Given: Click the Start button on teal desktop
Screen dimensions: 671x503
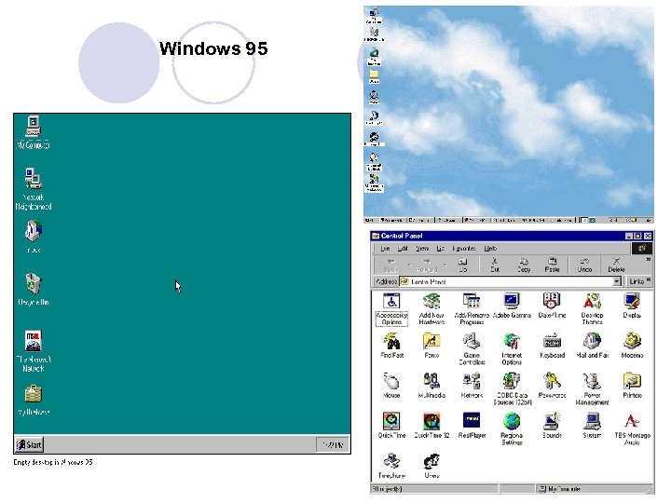Looking at the screenshot, I should [29, 445].
